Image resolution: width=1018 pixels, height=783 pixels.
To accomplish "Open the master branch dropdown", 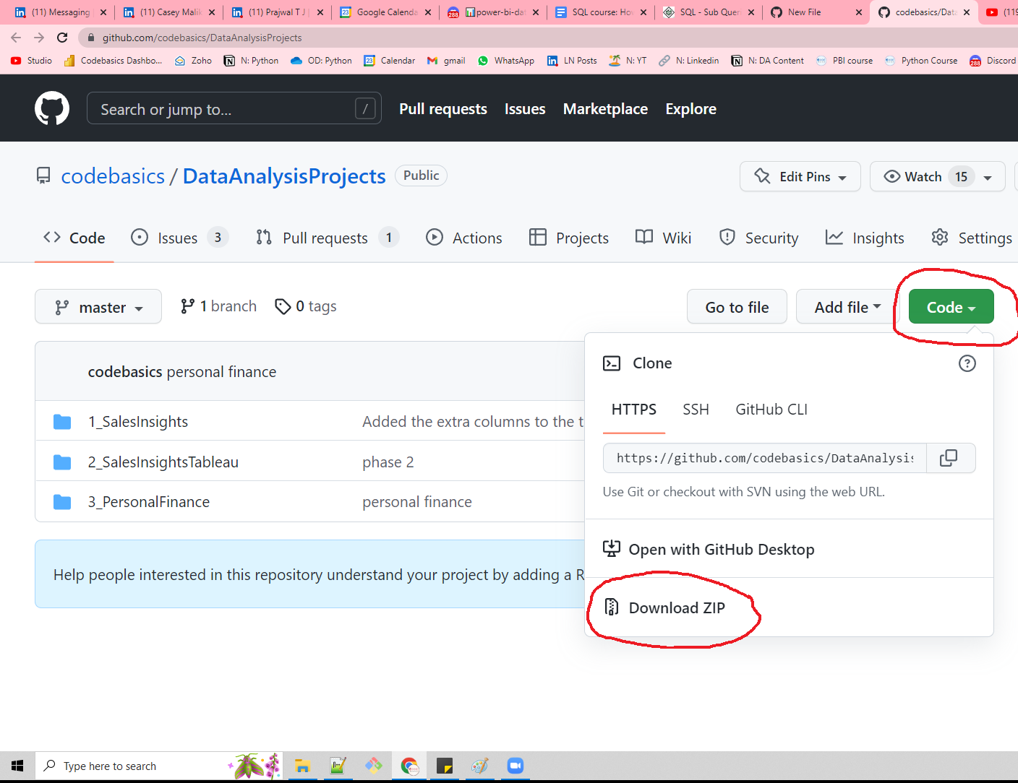I will [98, 307].
